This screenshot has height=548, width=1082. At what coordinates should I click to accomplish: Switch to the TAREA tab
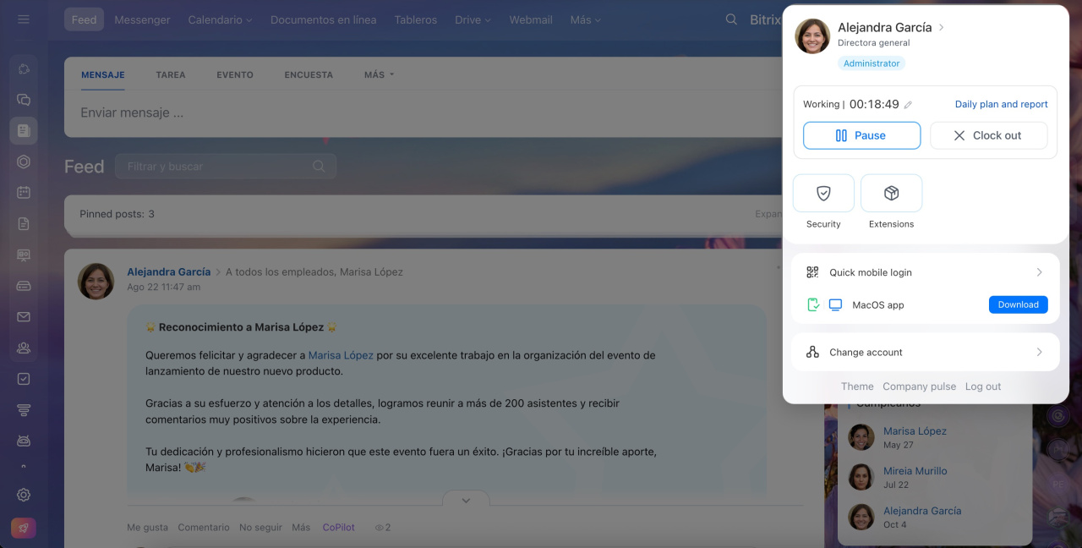coord(171,74)
